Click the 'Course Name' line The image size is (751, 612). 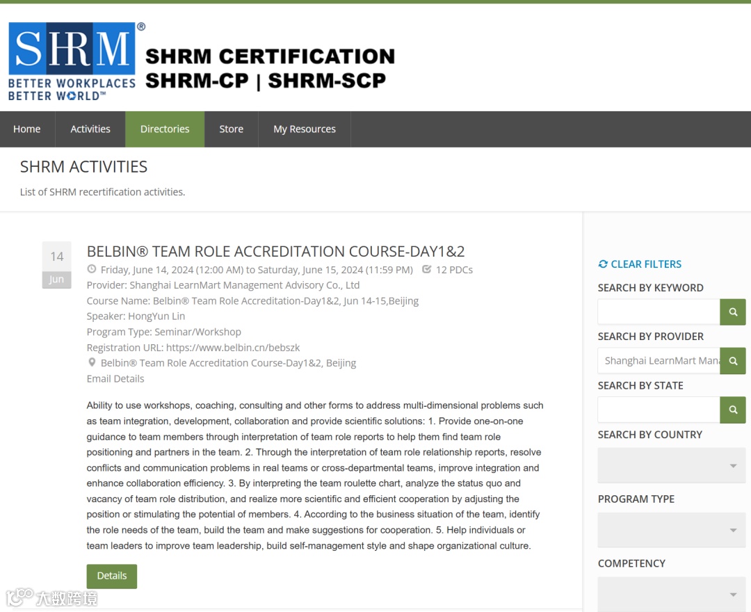coord(252,300)
